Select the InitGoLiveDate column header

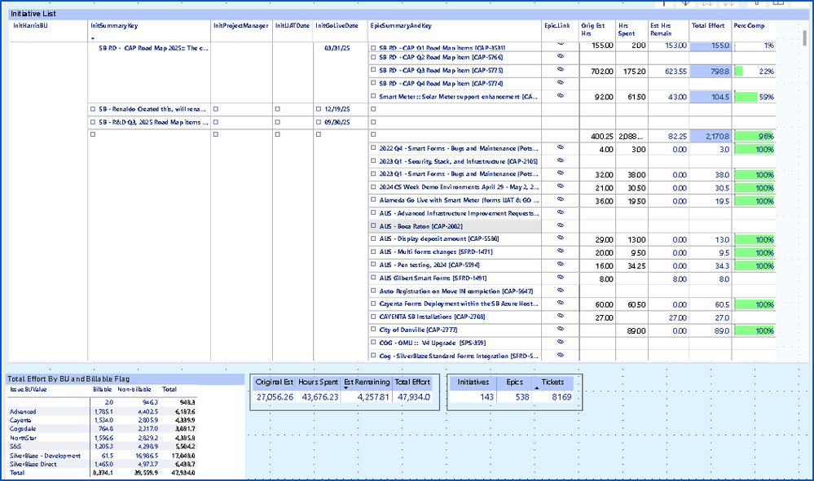(x=337, y=26)
